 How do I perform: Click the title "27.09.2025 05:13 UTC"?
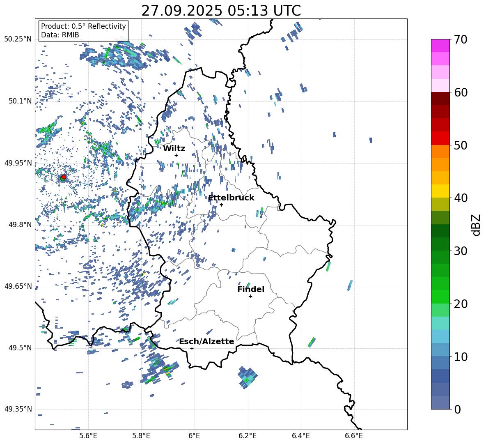point(221,11)
